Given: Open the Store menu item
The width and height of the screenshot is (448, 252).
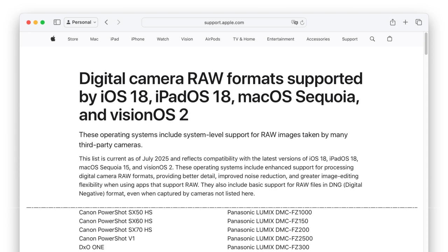Looking at the screenshot, I should point(73,39).
